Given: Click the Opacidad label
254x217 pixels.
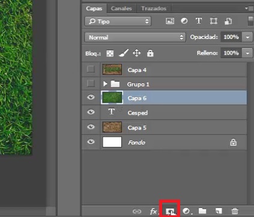Looking at the screenshot, I should click(x=204, y=37).
